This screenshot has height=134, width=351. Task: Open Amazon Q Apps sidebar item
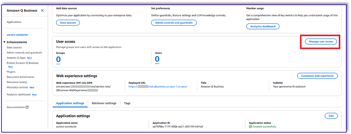click(x=16, y=58)
